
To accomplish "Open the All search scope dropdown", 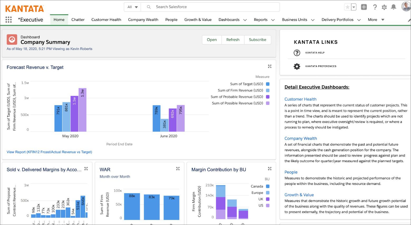I will tap(133, 7).
